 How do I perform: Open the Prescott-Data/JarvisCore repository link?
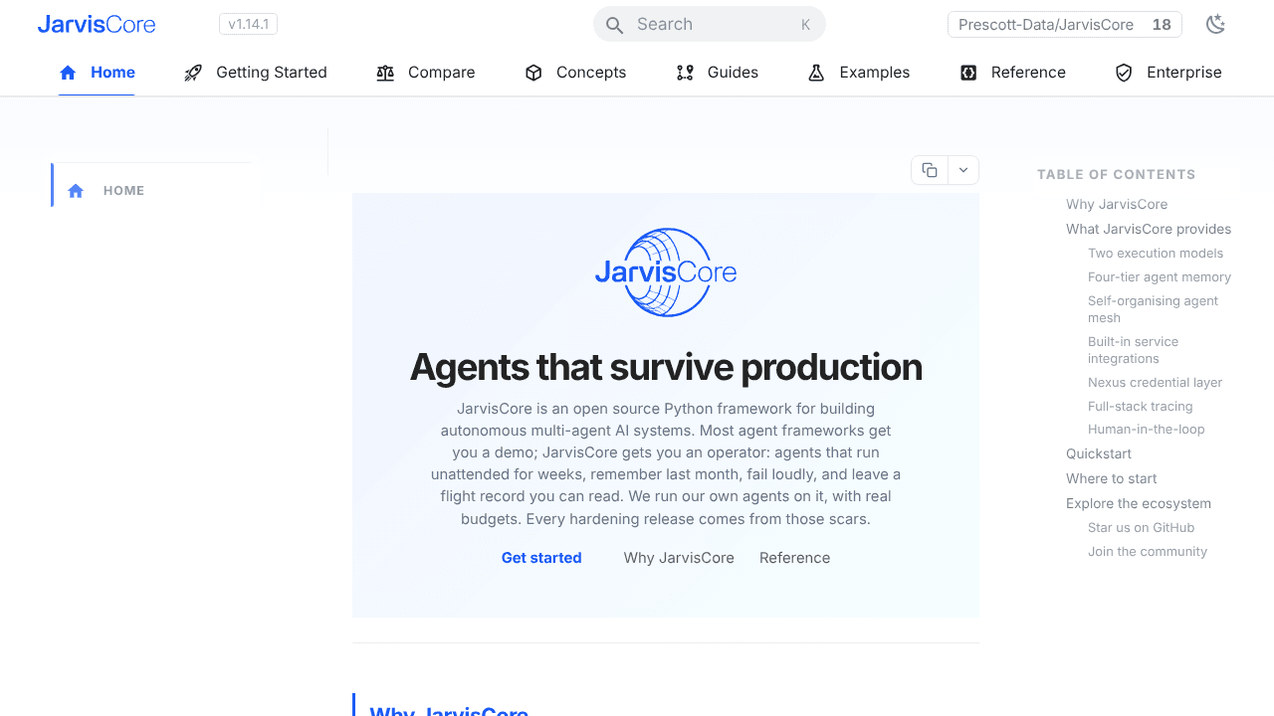(1065, 25)
